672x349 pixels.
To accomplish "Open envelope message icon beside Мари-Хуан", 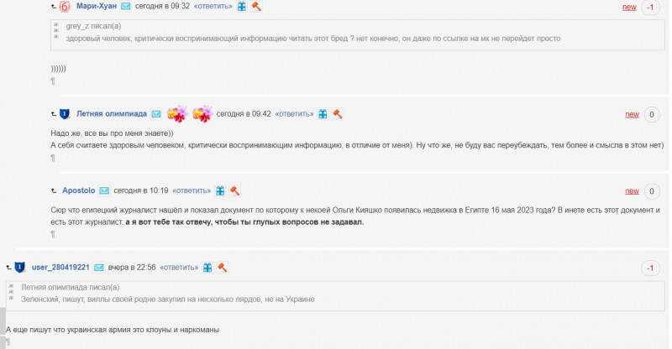I will (125, 6).
